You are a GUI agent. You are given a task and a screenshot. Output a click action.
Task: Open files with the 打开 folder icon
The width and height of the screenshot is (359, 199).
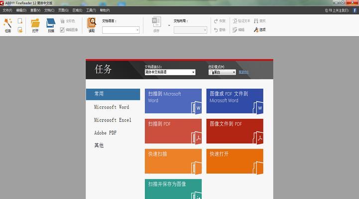[35, 25]
